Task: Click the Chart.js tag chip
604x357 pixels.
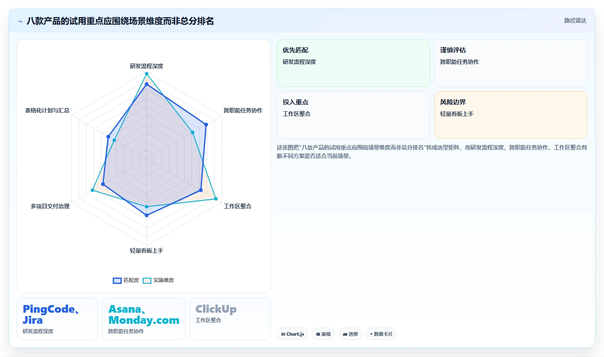Action: point(292,334)
